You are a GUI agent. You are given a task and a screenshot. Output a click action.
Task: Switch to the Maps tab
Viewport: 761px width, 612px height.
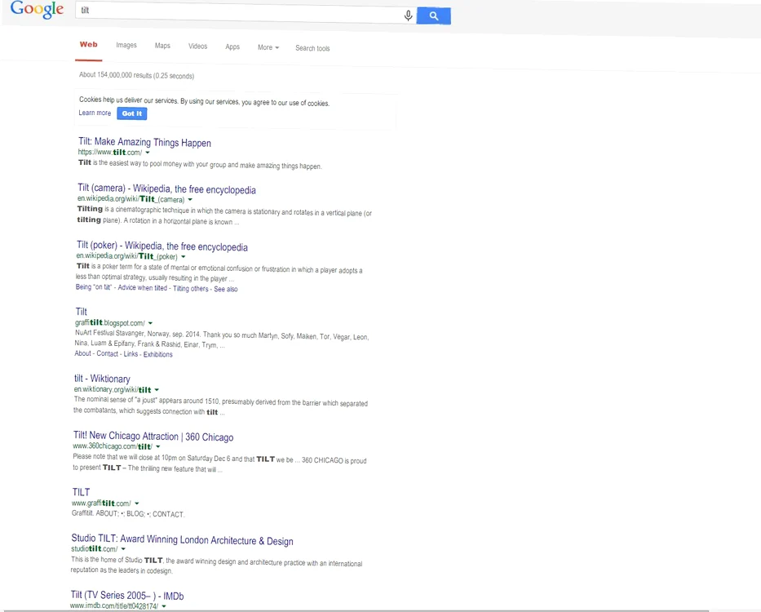[162, 46]
